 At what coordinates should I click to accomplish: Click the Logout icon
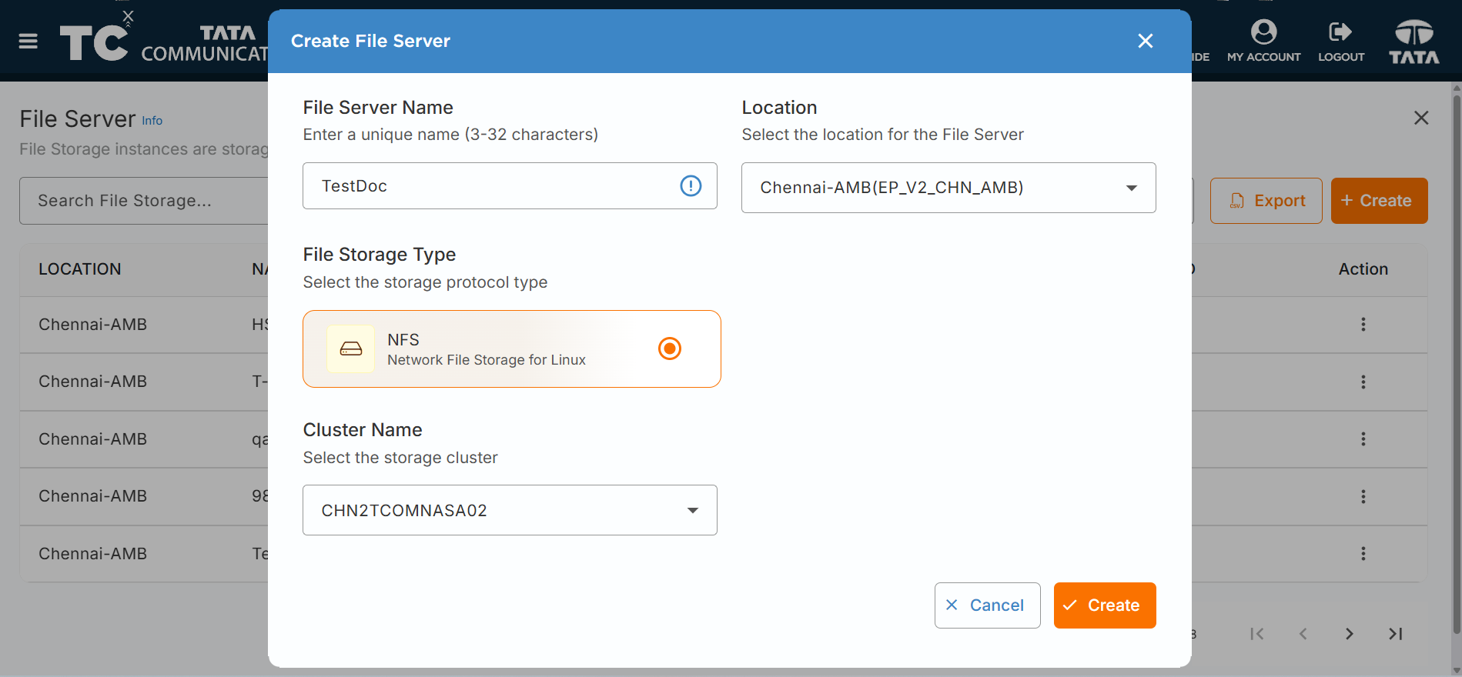(x=1340, y=32)
